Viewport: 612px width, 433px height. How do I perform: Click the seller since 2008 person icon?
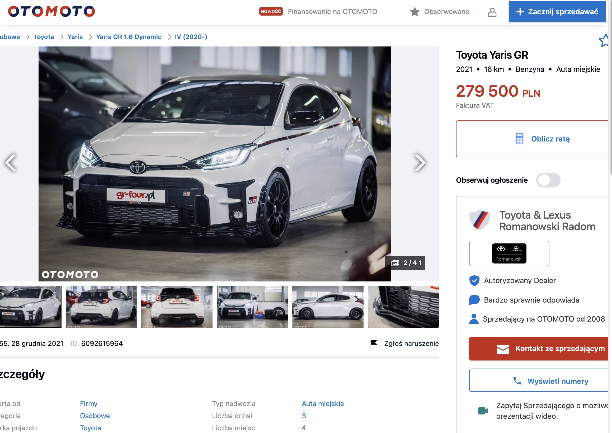pos(474,319)
